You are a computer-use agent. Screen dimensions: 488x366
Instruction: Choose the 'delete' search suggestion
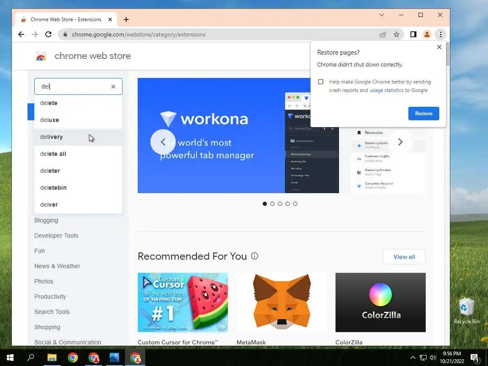tap(78, 103)
